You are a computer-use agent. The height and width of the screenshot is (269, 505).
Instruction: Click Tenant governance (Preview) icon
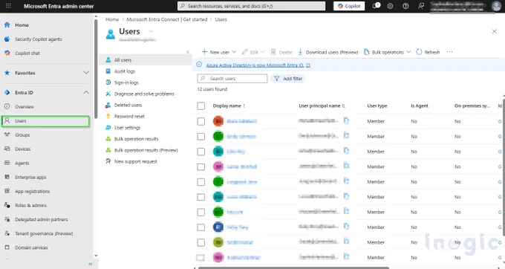tap(7, 233)
